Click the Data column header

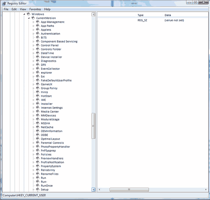(185, 15)
